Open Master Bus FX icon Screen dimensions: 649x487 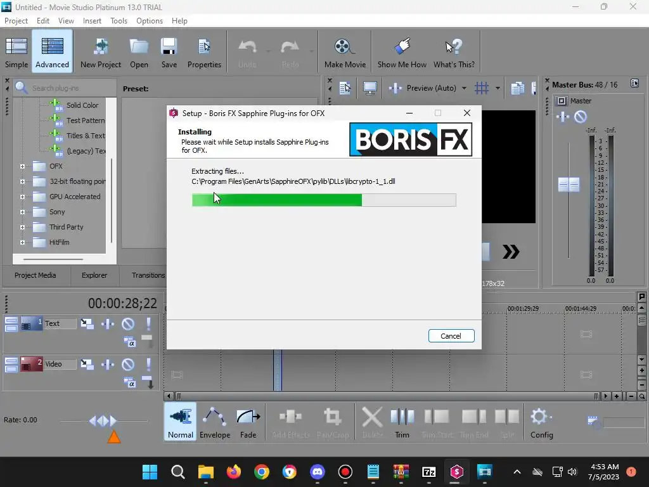click(x=563, y=117)
